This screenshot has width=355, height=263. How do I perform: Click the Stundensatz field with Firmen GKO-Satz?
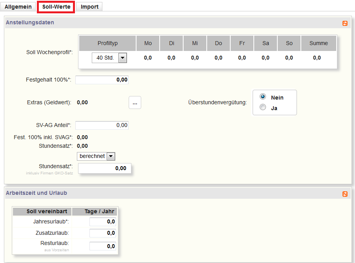(104, 168)
